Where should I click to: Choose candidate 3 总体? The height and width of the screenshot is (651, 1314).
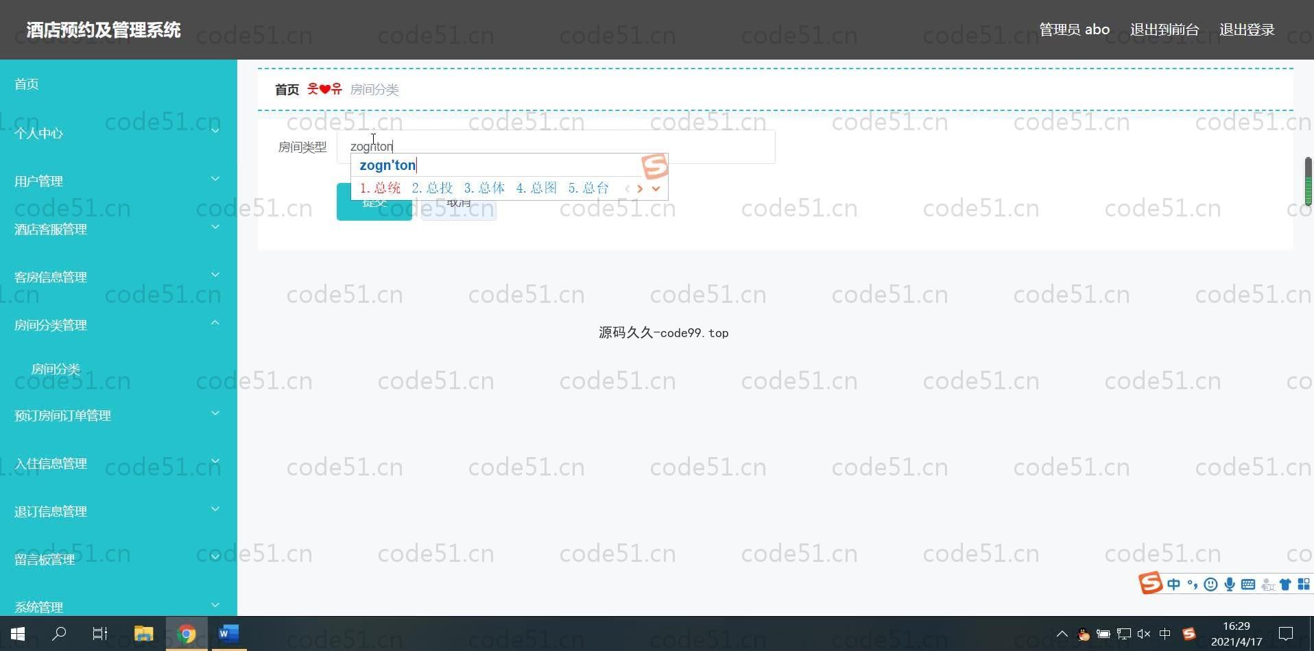click(484, 188)
